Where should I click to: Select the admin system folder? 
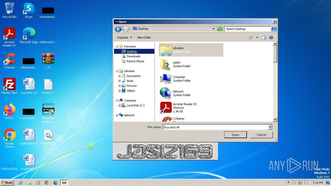[191, 64]
